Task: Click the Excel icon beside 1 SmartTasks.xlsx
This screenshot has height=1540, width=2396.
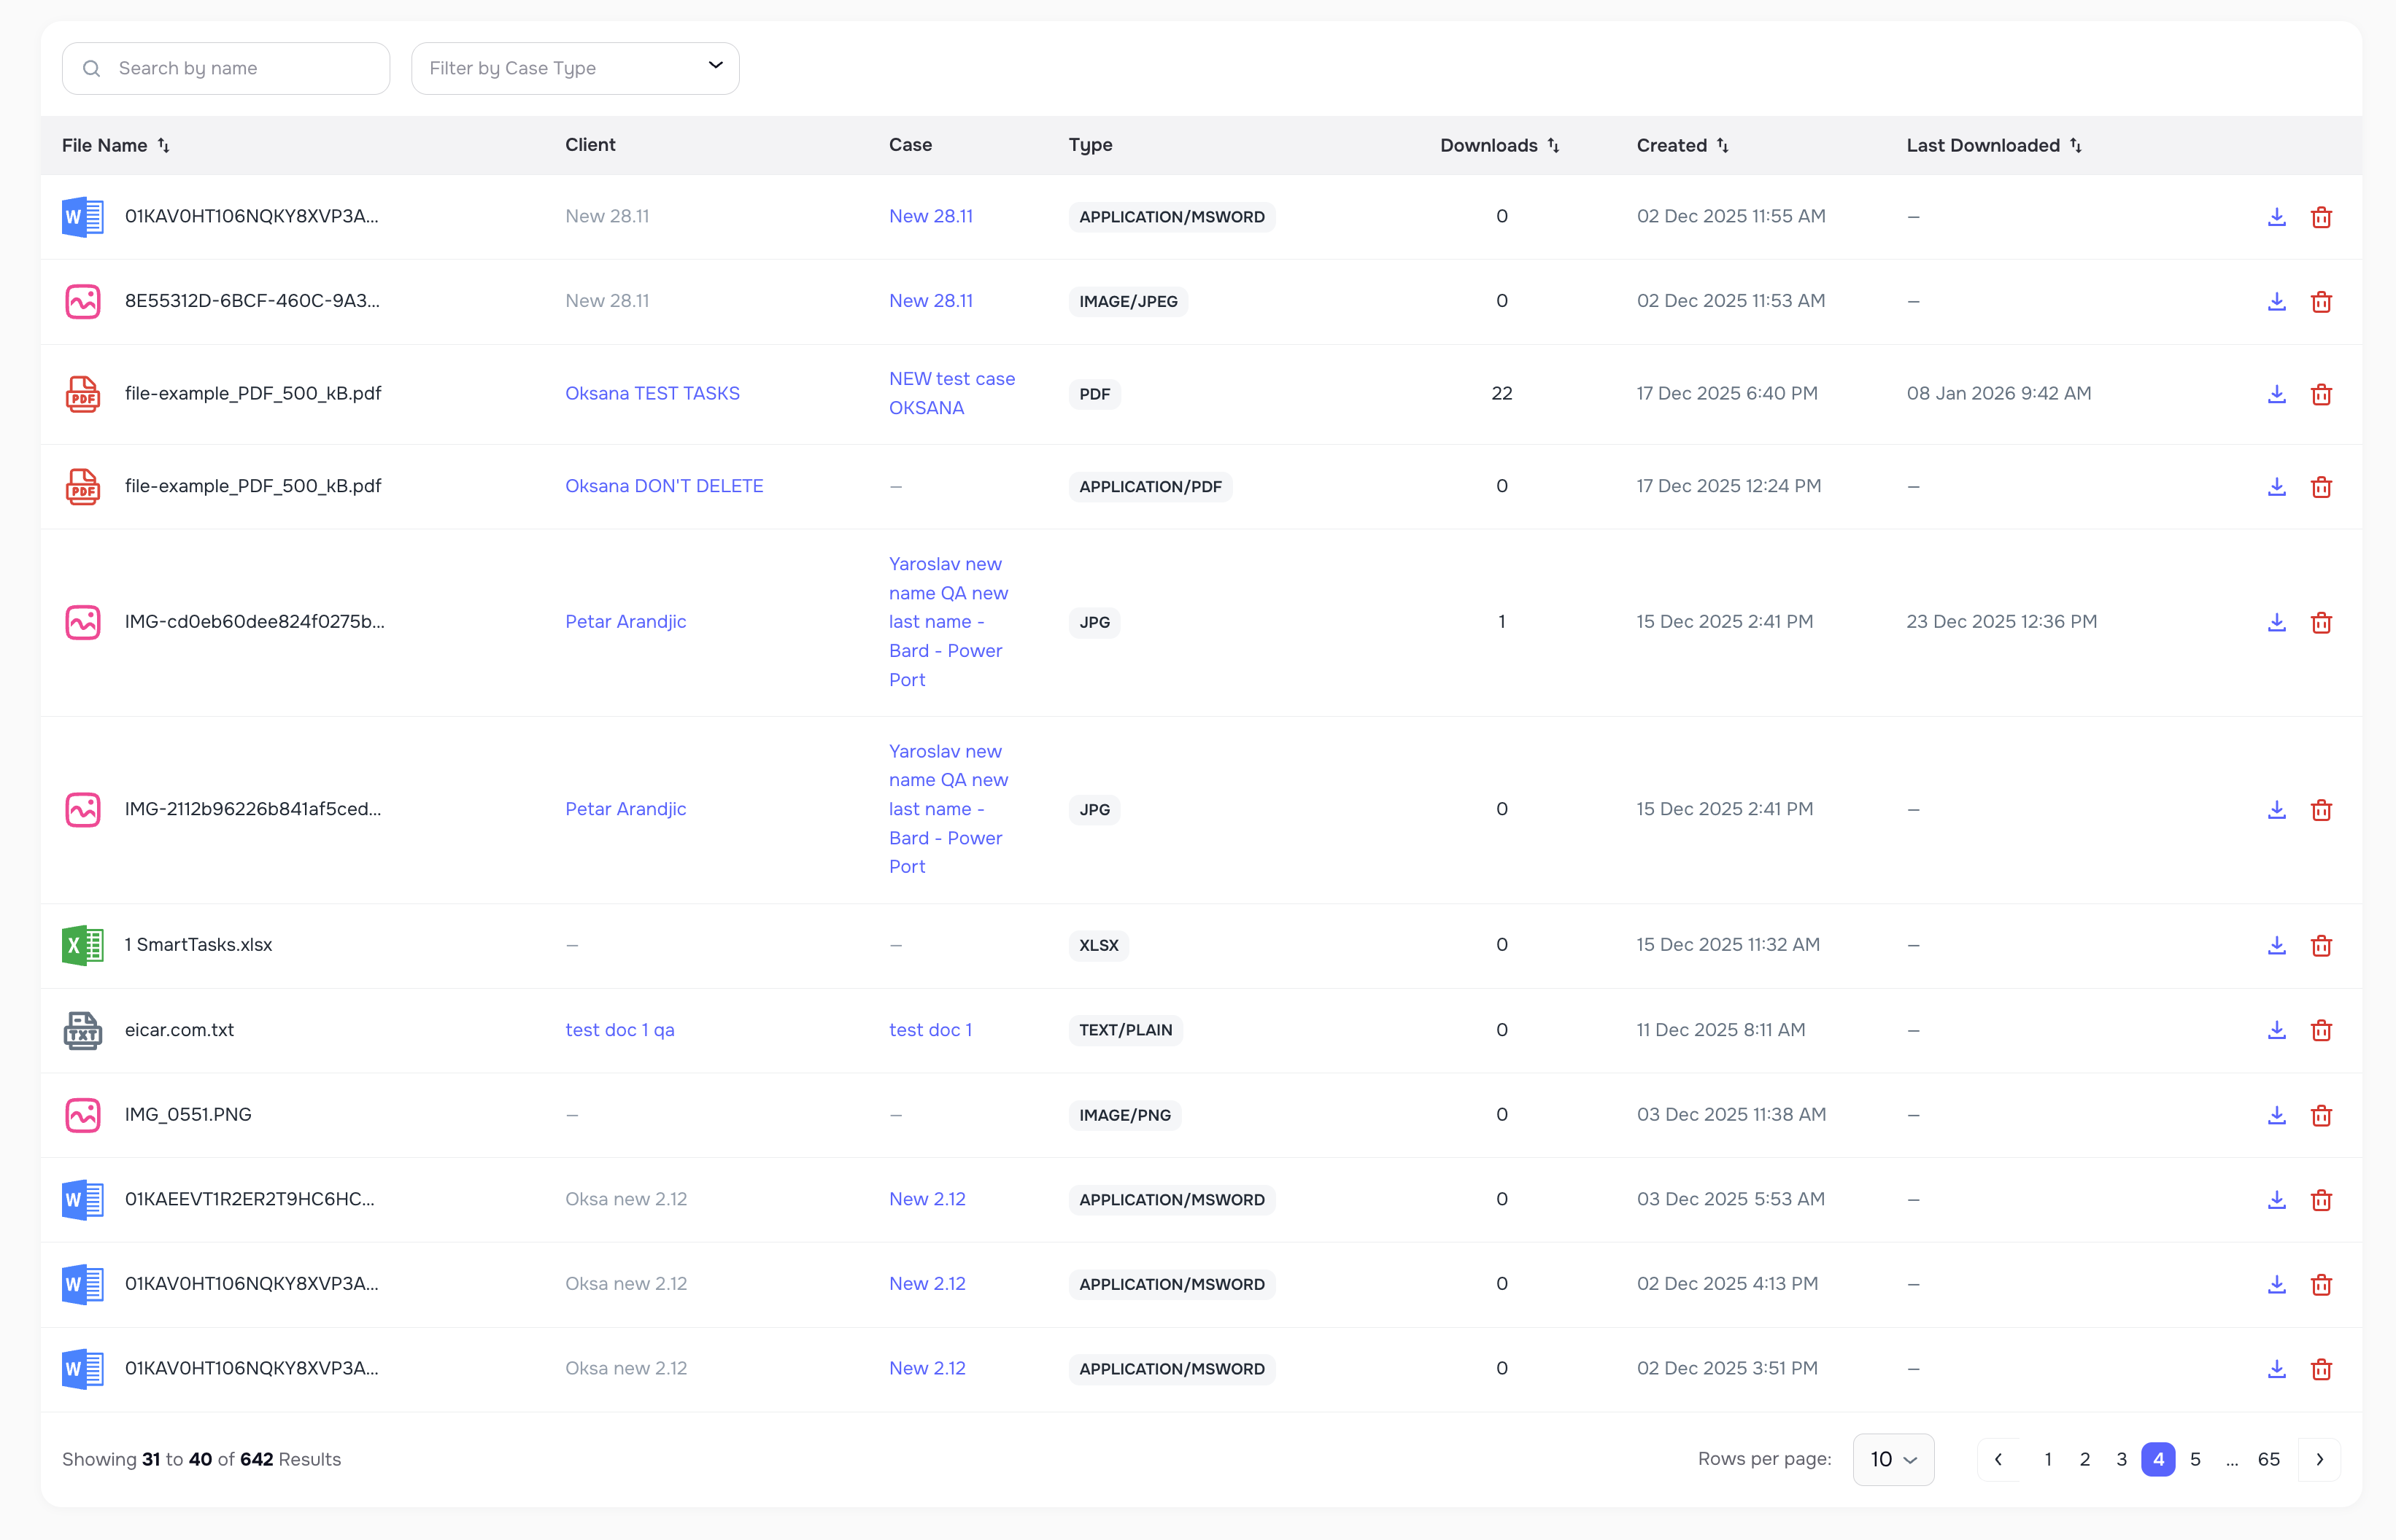Action: pos(82,944)
